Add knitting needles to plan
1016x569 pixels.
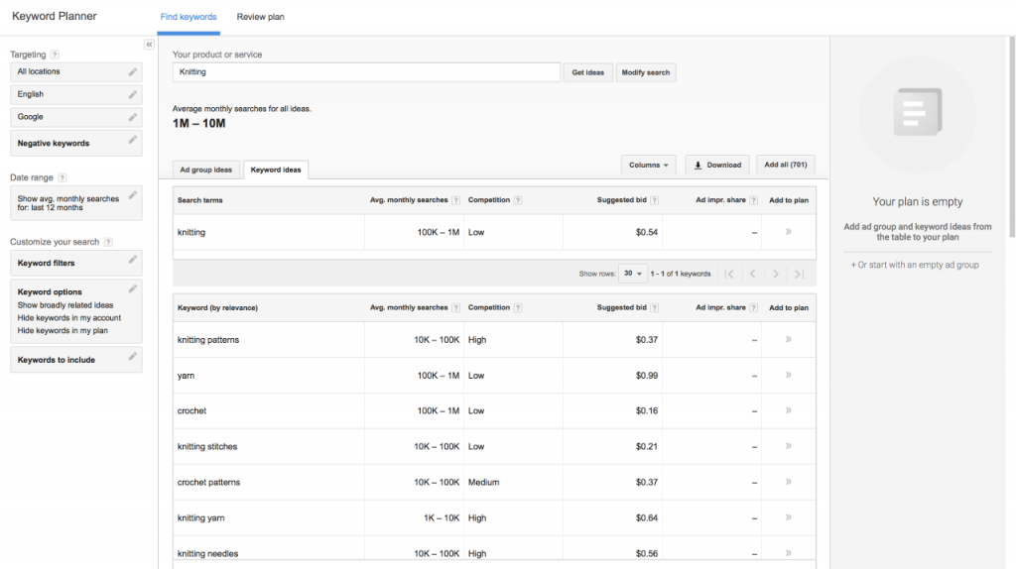tap(789, 553)
